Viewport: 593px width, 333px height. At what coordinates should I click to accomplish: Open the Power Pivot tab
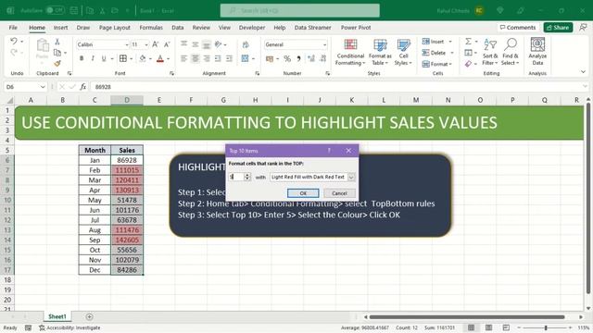(356, 28)
